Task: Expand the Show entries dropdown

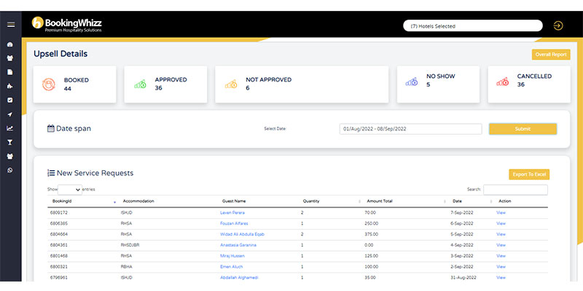Action: tap(71, 189)
